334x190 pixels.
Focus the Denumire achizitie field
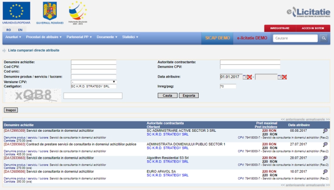coord(94,62)
